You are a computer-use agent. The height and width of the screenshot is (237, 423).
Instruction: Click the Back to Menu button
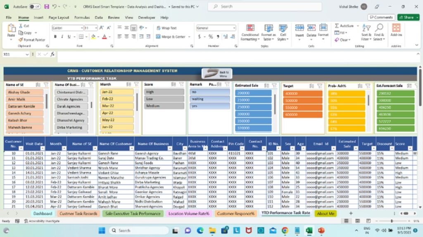217,74
